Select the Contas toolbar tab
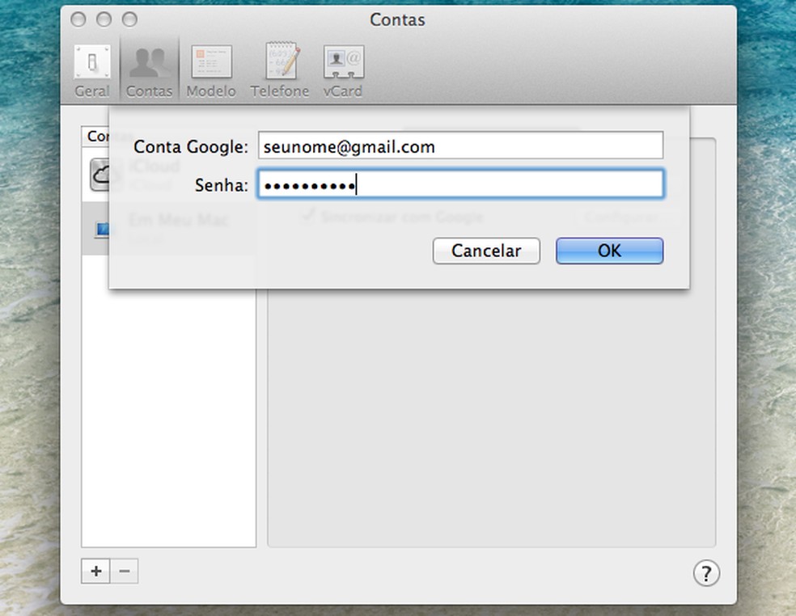Screen dimensions: 796x616 coord(149,70)
